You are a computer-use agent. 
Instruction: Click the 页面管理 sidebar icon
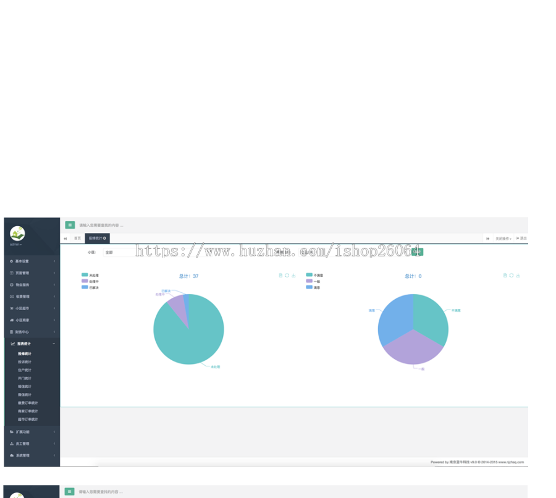click(x=11, y=272)
